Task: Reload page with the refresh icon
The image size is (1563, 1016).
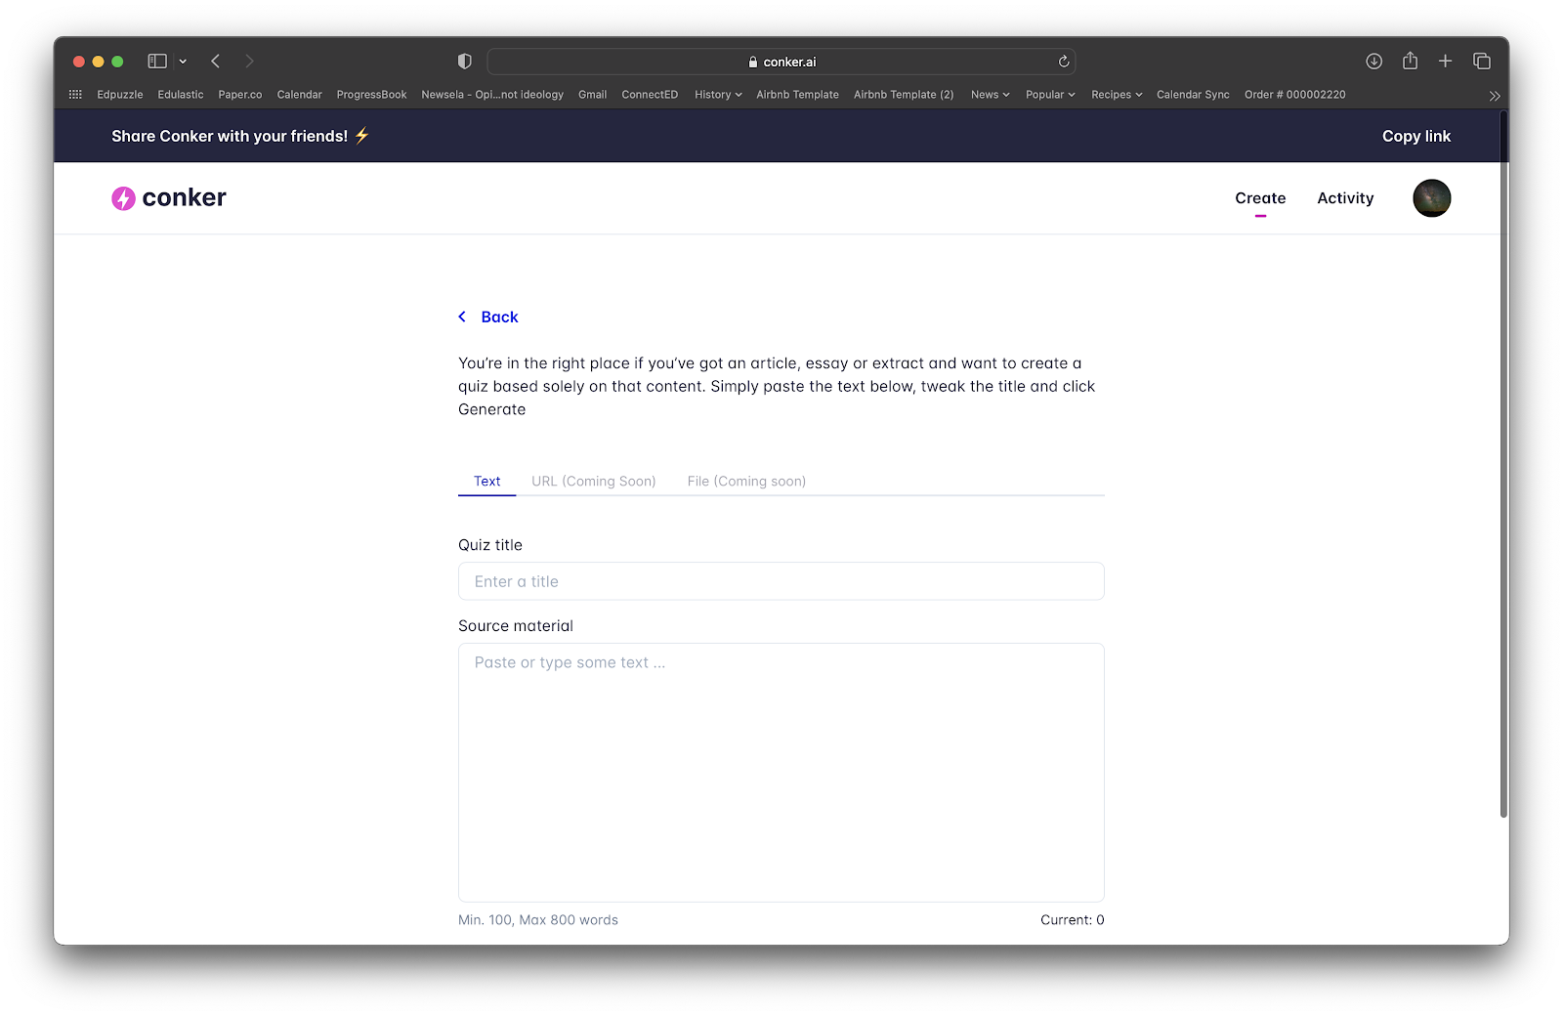Action: 1064,62
